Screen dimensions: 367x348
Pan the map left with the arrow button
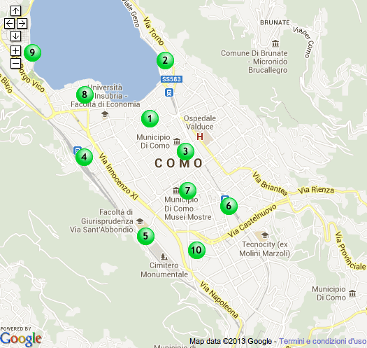click(x=9, y=23)
